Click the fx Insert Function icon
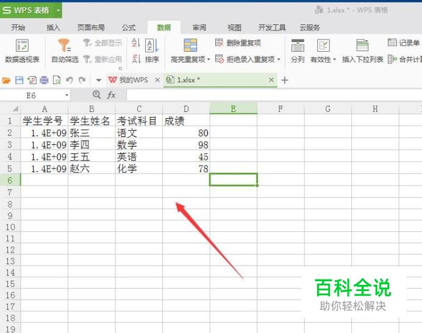 click(112, 95)
